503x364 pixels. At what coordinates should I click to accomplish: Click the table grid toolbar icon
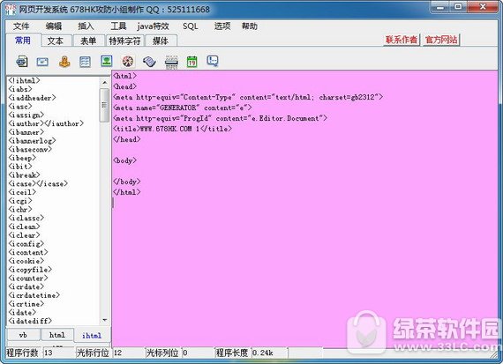(85, 61)
